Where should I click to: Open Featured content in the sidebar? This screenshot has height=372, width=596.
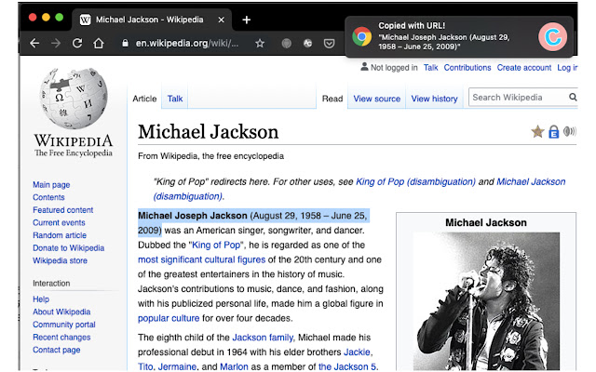click(x=62, y=210)
